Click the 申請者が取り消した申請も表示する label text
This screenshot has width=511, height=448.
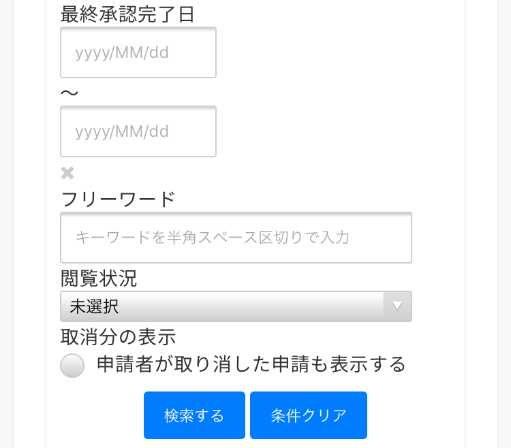pos(251,365)
